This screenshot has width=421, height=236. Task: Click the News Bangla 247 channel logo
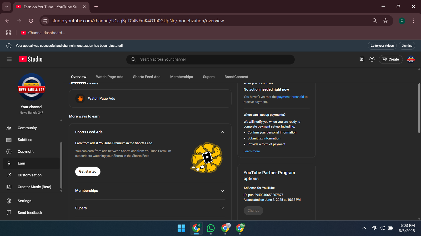pyautogui.click(x=32, y=87)
